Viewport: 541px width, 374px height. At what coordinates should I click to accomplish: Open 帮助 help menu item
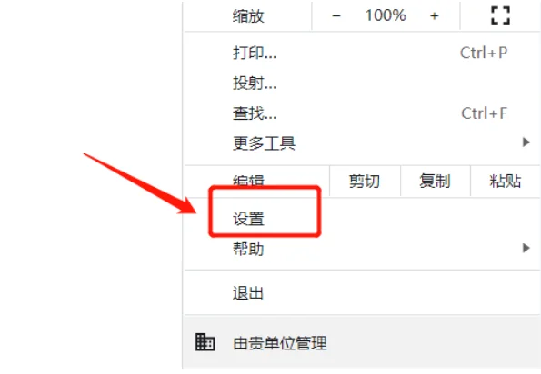[x=362, y=249]
